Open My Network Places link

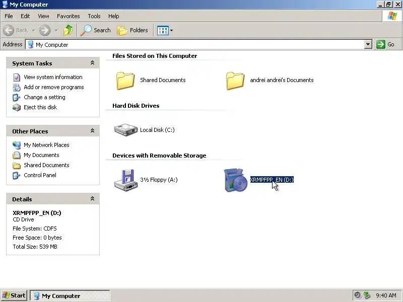point(46,145)
